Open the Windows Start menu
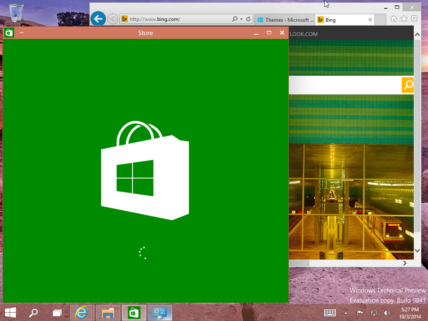This screenshot has width=428, height=321. click(10, 313)
